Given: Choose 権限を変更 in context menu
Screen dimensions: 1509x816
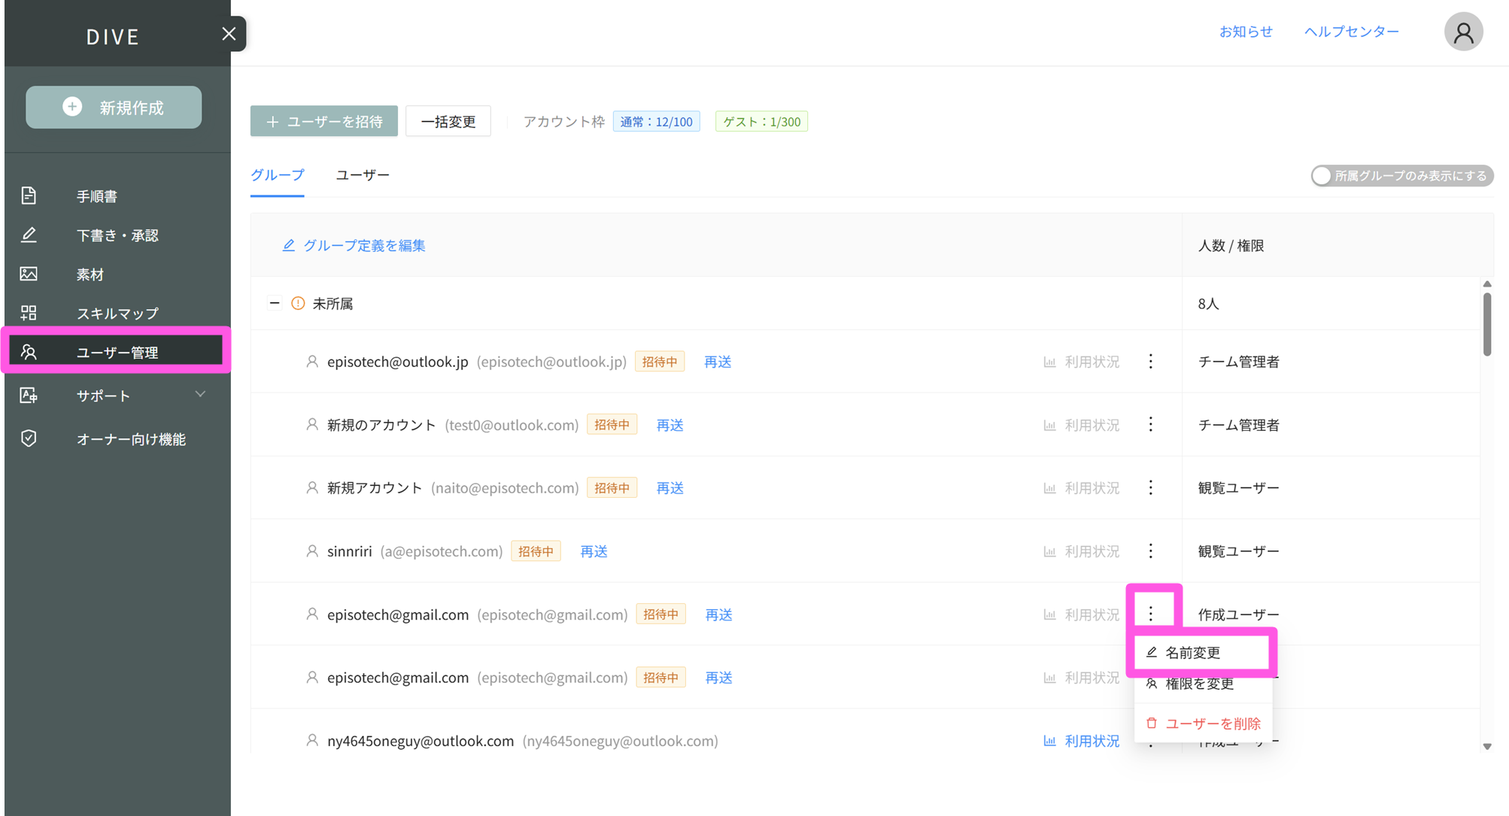Looking at the screenshot, I should coord(1199,684).
